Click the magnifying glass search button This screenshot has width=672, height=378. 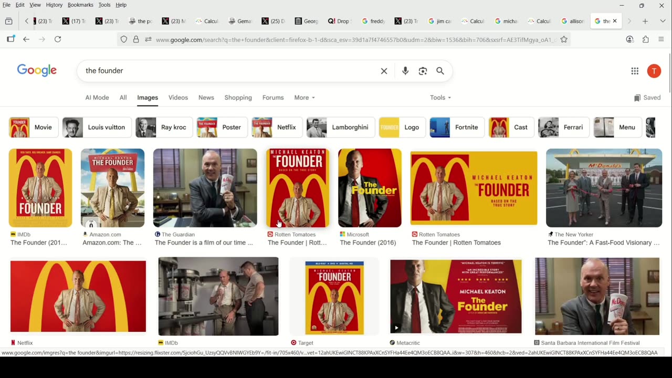(x=440, y=71)
